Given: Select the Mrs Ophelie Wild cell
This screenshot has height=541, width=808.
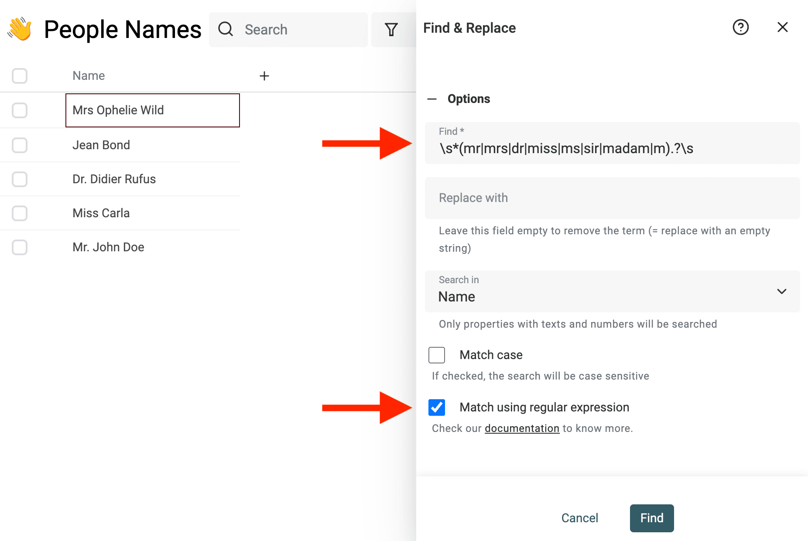Looking at the screenshot, I should click(x=153, y=110).
